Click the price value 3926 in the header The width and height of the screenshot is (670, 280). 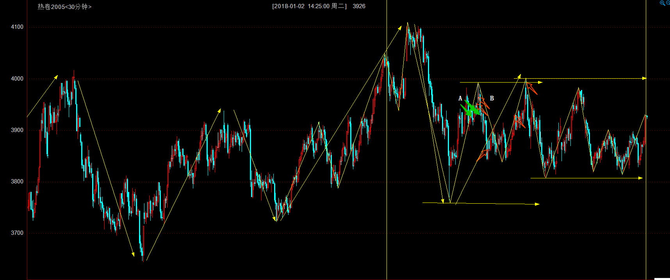(x=359, y=6)
